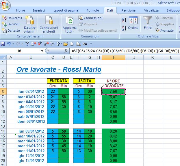The height and width of the screenshot is (166, 180).
Task: Select the yellow ENTRATA header cell
Action: pos(58,81)
